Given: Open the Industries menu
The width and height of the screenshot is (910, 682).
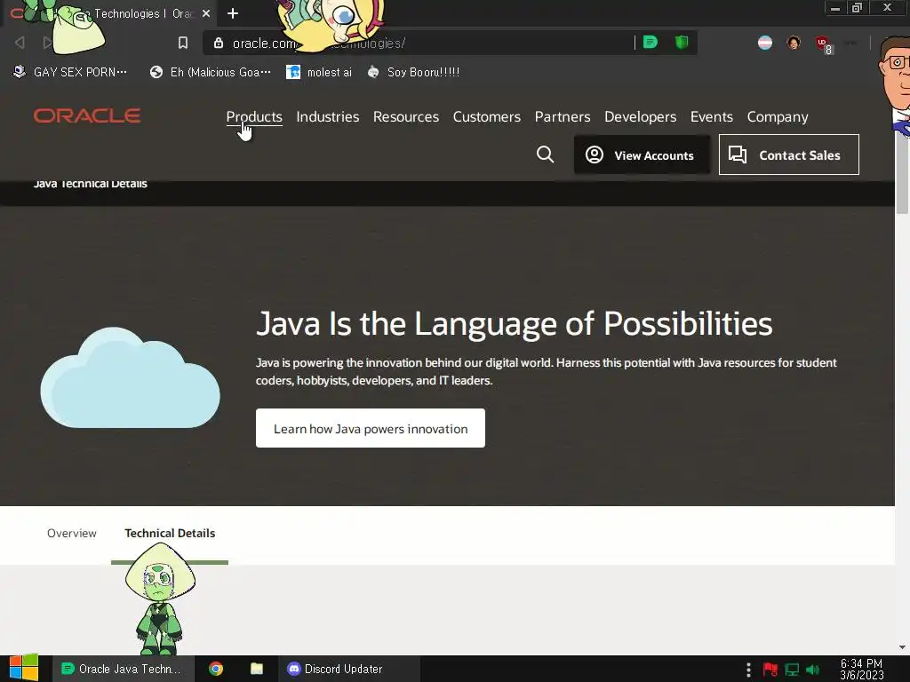Looking at the screenshot, I should coord(327,116).
